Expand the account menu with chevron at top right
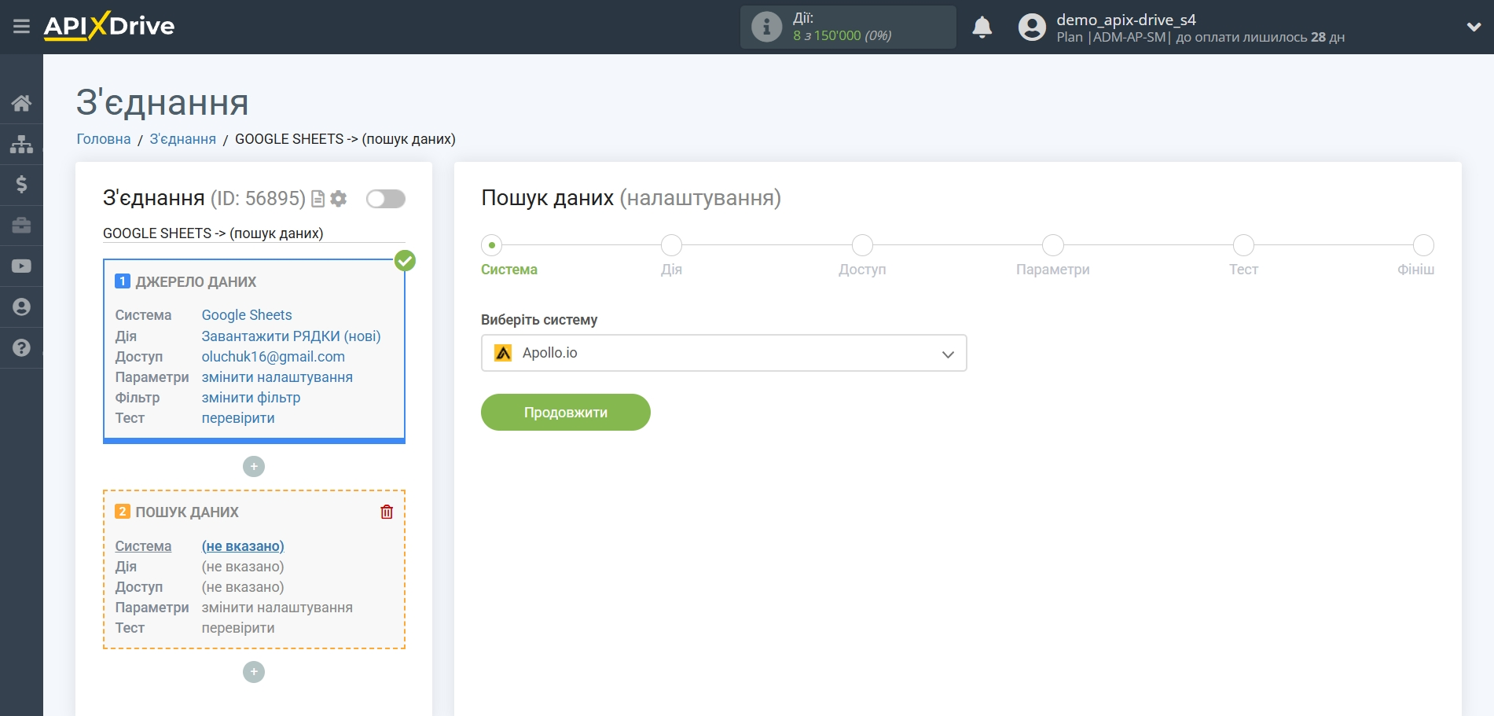The image size is (1494, 716). pyautogui.click(x=1474, y=26)
